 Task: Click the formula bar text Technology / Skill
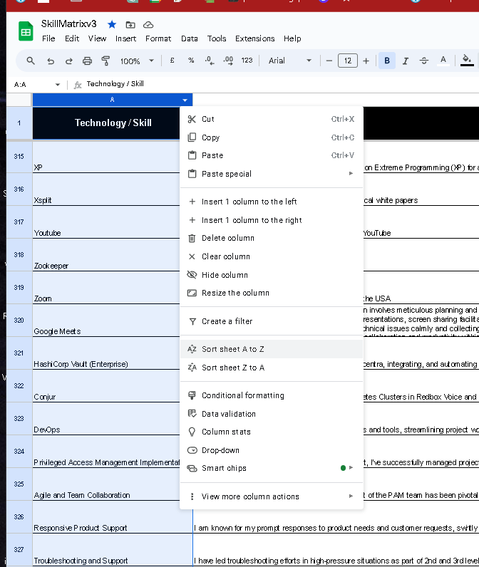[115, 84]
